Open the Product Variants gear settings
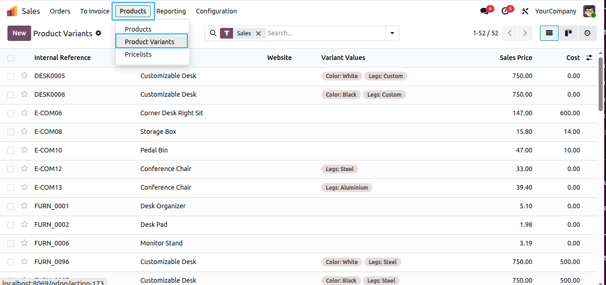Screen dimensions: 606x285 (x=98, y=33)
